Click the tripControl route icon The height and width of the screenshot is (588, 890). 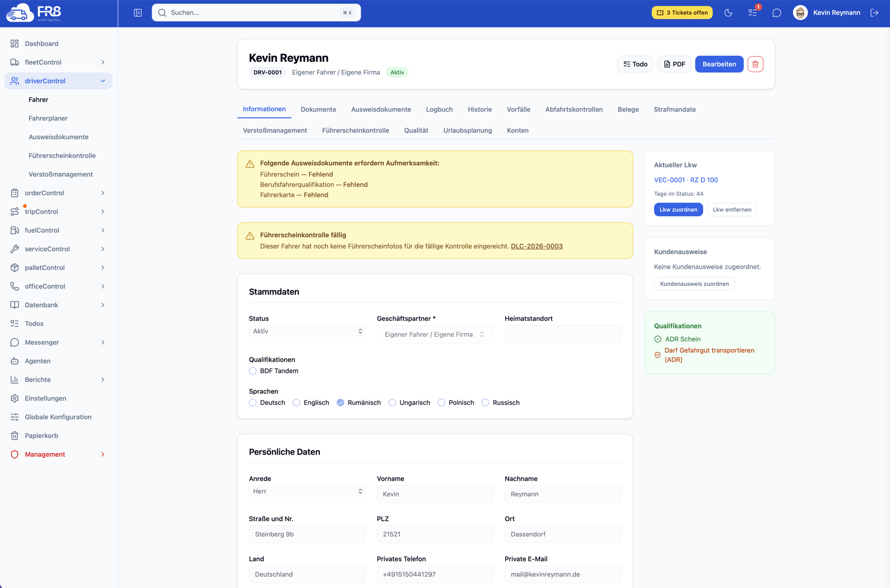point(14,211)
